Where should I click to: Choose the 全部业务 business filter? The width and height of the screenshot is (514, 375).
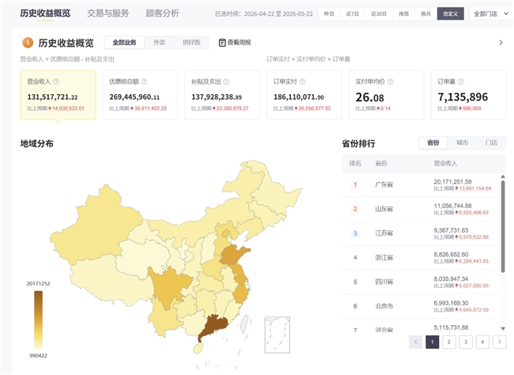tap(124, 42)
